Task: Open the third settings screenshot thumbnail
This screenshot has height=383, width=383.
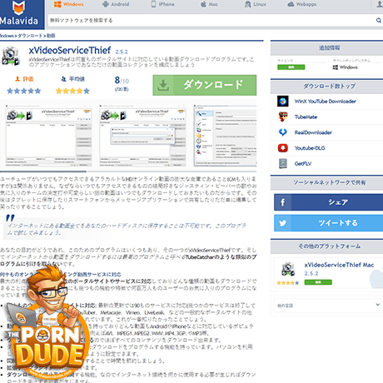Action: [x=225, y=136]
